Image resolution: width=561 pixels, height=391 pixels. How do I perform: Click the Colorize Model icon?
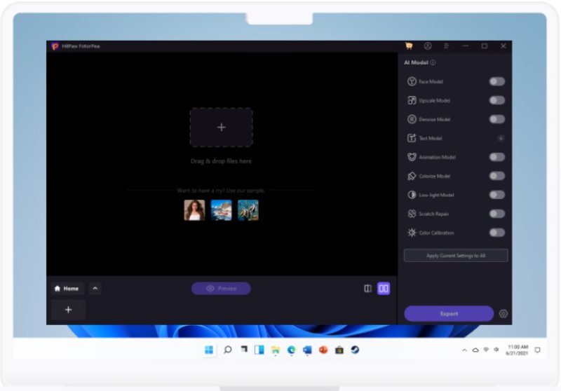click(412, 176)
